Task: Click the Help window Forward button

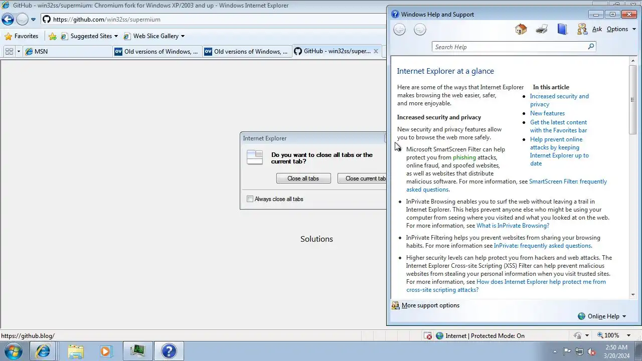Action: click(420, 30)
